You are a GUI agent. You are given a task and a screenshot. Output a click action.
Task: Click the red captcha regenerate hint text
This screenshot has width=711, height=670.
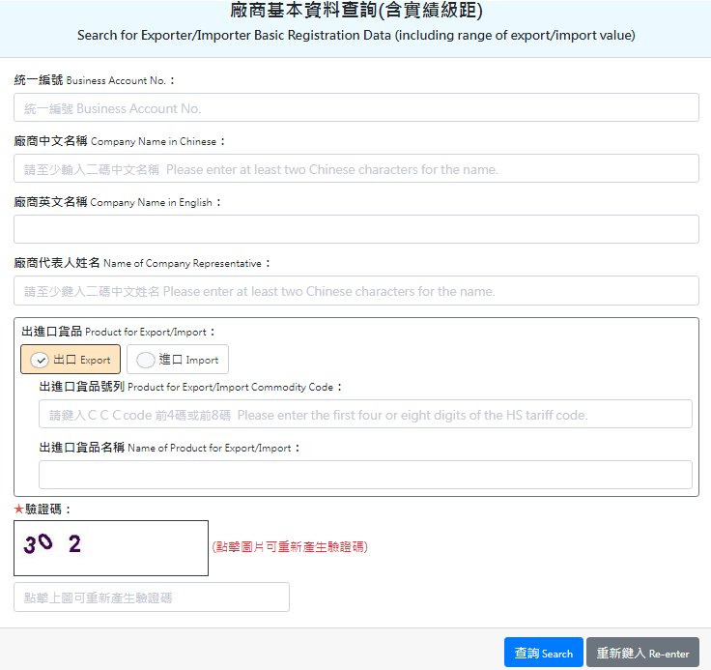point(289,546)
